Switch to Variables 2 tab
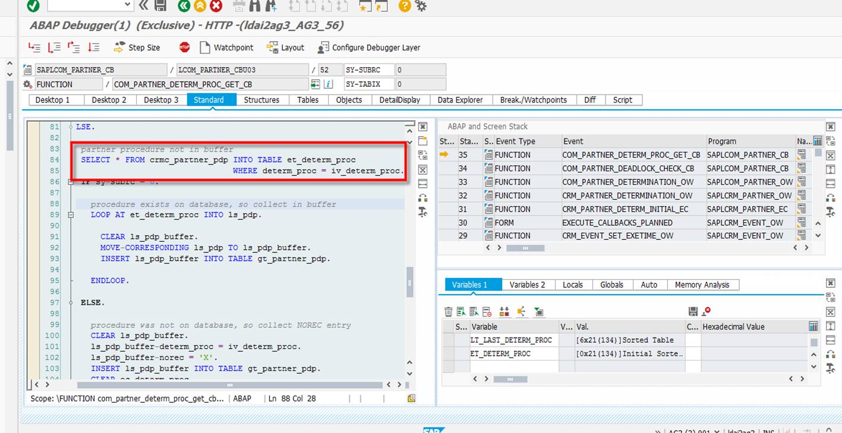 coord(527,285)
